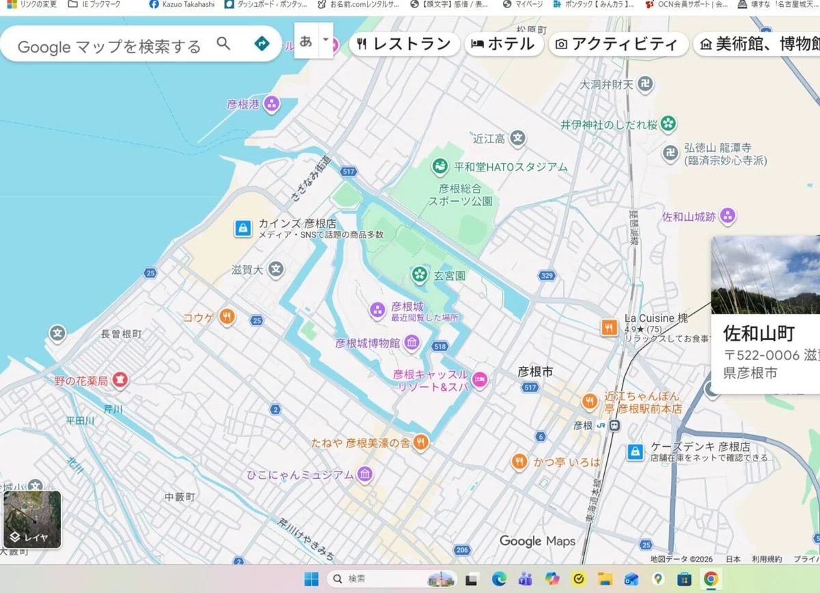Click the 彦根港 port marker
The height and width of the screenshot is (593, 820).
pos(272,105)
